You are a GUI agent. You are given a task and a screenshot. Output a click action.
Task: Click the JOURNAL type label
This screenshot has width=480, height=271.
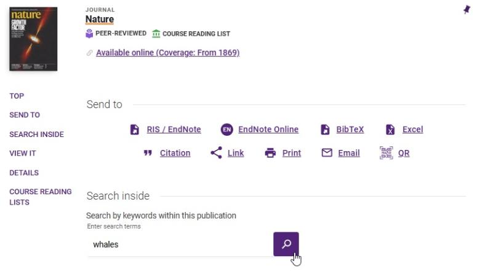(x=100, y=10)
